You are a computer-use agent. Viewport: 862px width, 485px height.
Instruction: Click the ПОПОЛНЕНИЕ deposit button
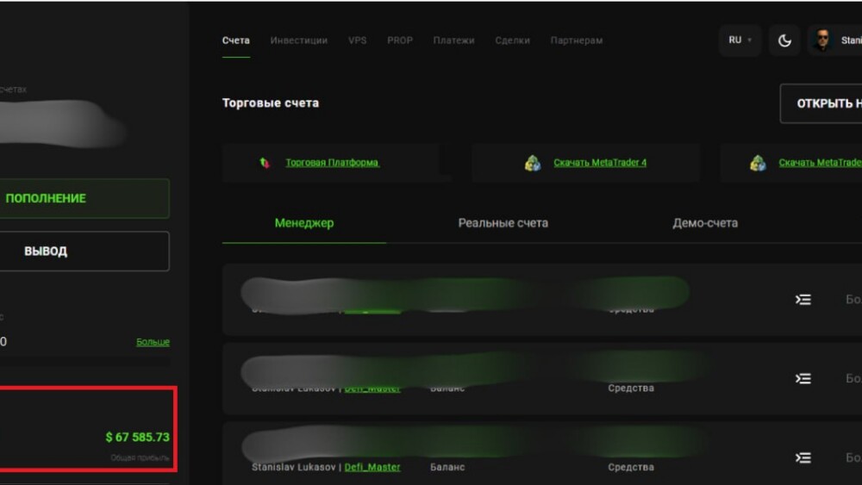click(84, 198)
